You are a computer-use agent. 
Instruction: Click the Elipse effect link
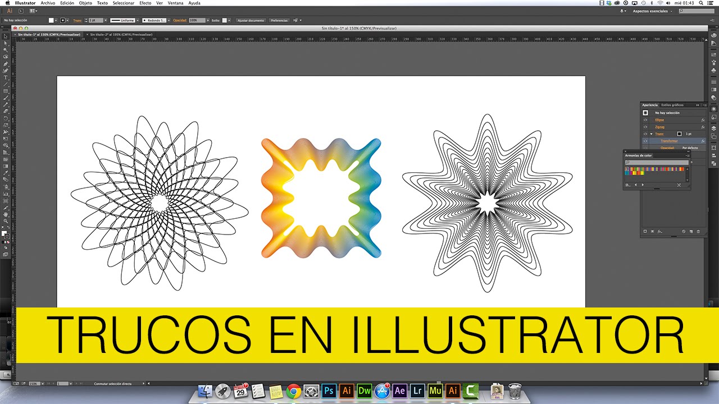(659, 120)
